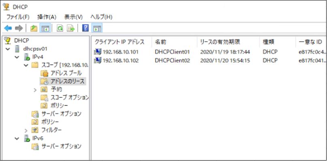Click the Up one level folder icon
Image resolution: width=327 pixels, height=161 pixels.
pyautogui.click(x=34, y=28)
